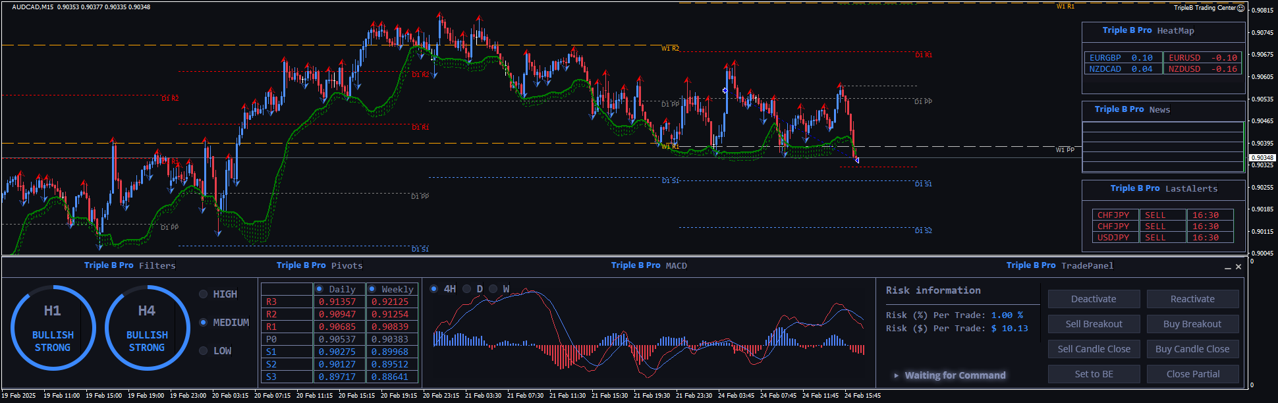
Task: Click the Set to BE button
Action: tap(1094, 374)
